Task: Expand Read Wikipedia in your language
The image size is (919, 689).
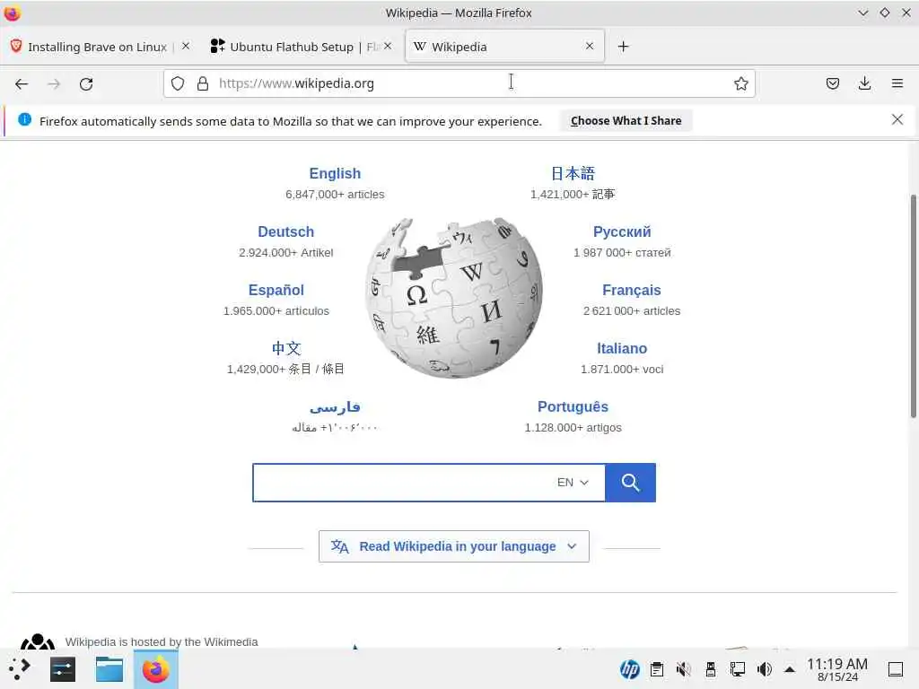Action: point(453,546)
